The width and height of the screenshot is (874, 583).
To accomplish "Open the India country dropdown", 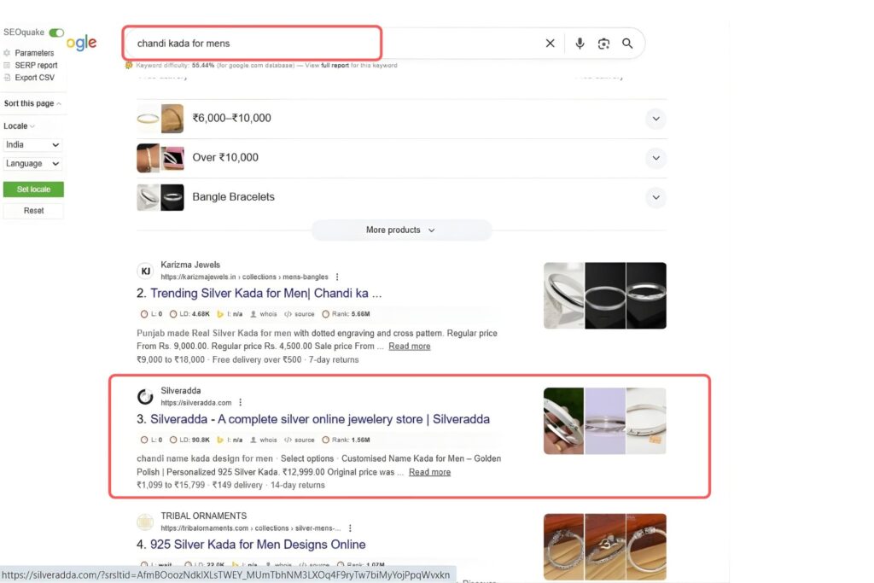I will click(x=32, y=144).
